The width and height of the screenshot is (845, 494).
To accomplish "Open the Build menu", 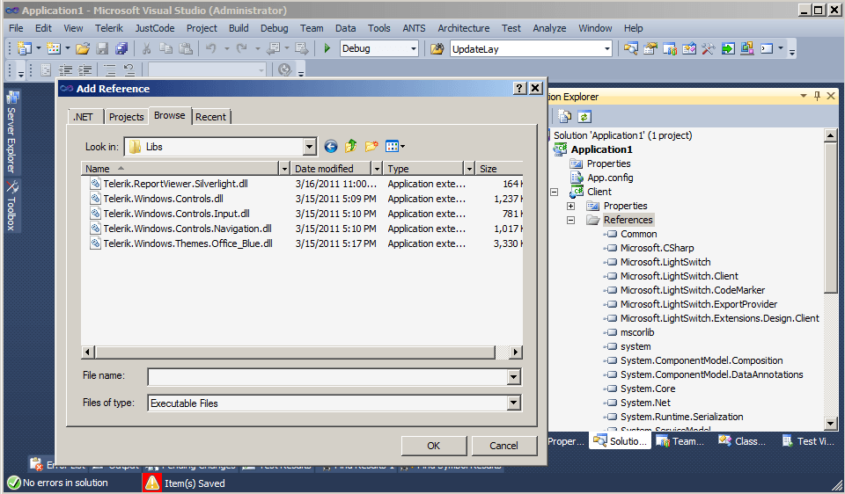I will tap(239, 28).
